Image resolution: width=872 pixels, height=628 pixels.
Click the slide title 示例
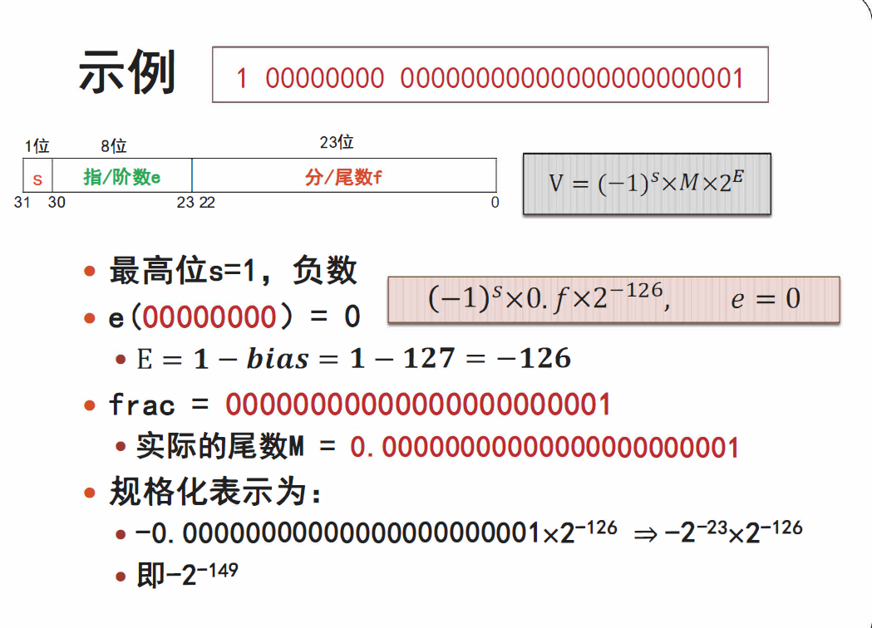[127, 73]
